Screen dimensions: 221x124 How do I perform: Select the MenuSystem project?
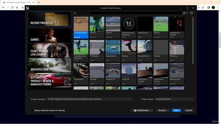click(177, 74)
